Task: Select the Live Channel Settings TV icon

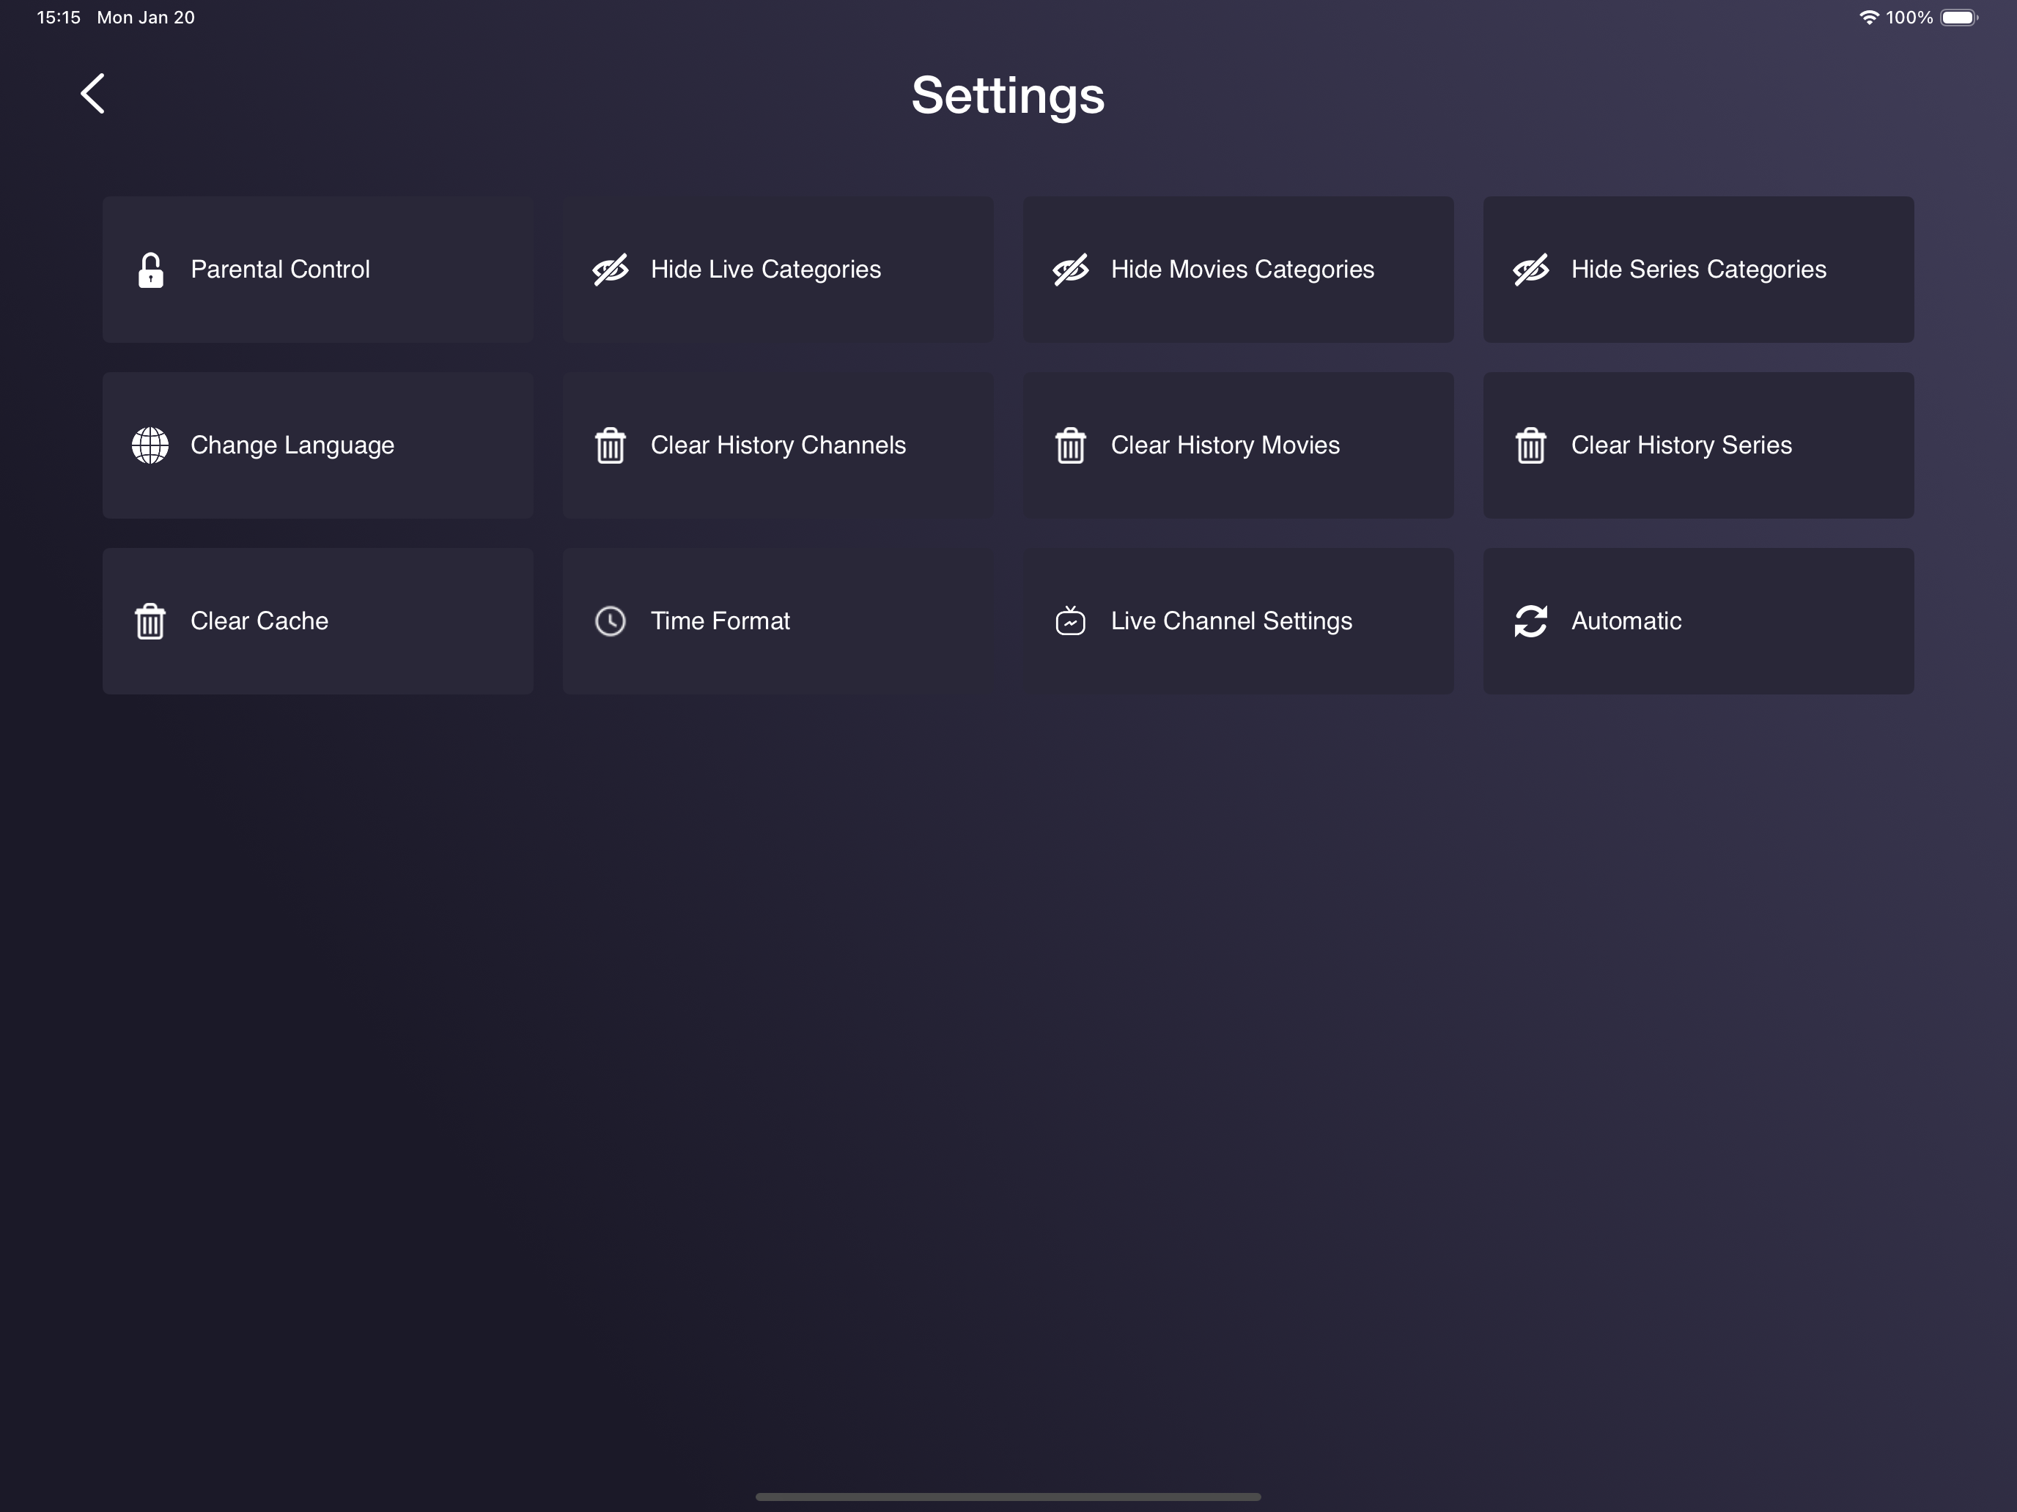Action: tap(1072, 620)
